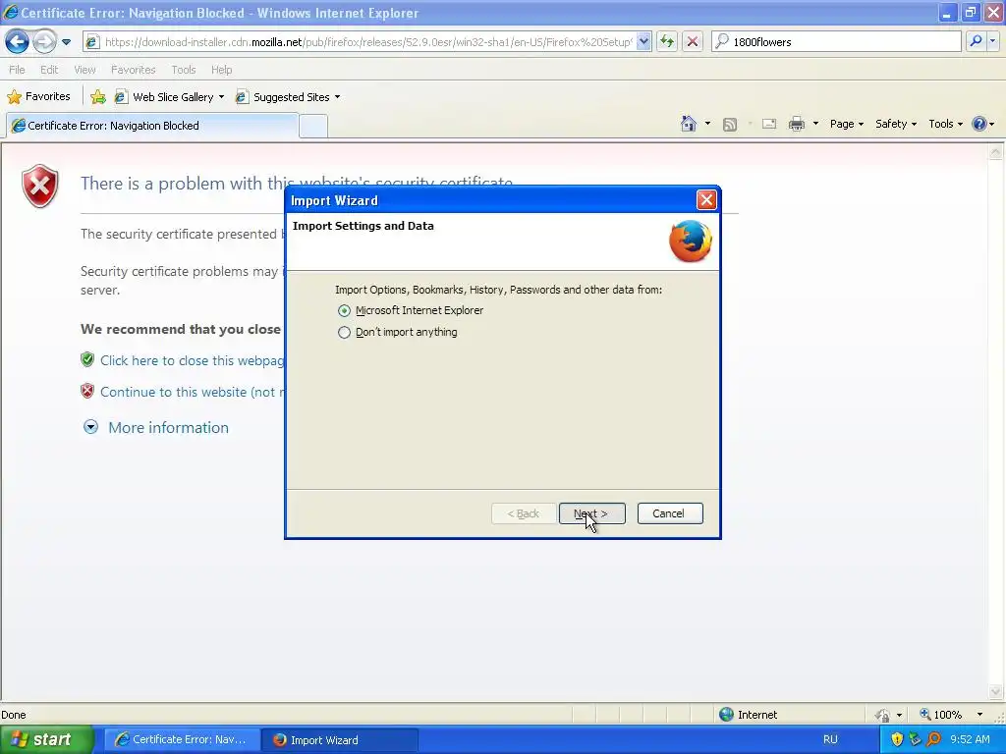Click the Internet zone globe icon
The height and width of the screenshot is (754, 1006).
point(726,715)
